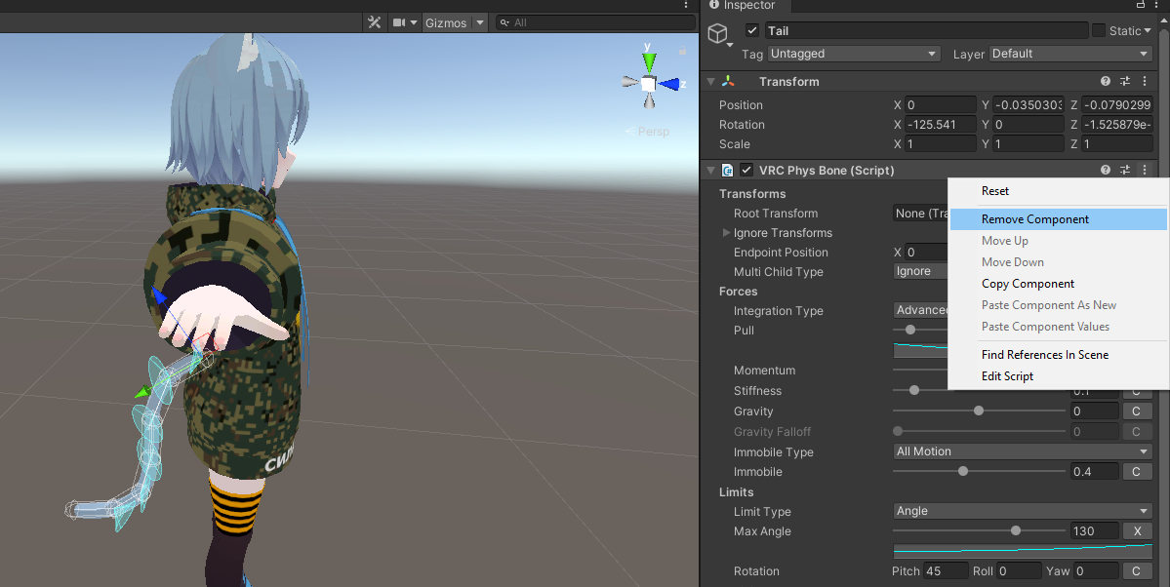1170x587 pixels.
Task: Open VRC Phys Bone help icon
Action: (1105, 170)
